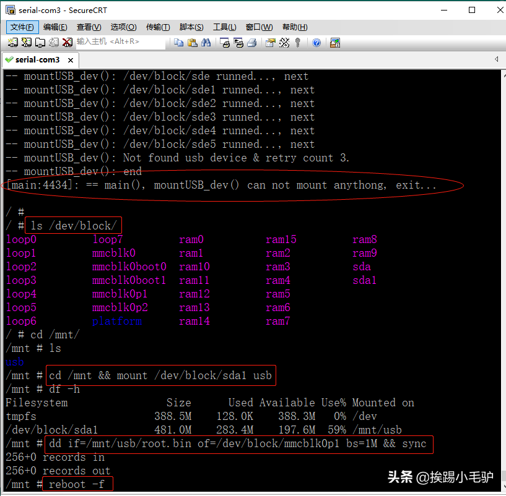Click the Print Selection toolbar icon
This screenshot has width=506, height=496.
[238, 43]
